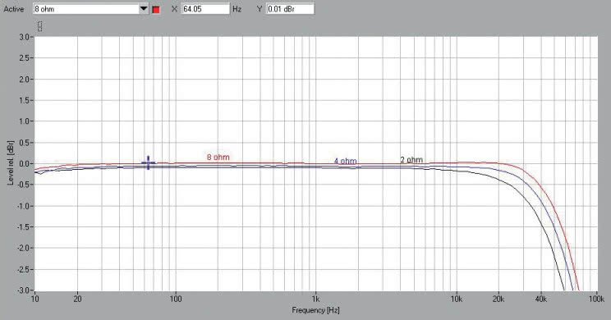611x320 pixels.
Task: Select the '2 ohm' curve label
Action: coord(411,160)
